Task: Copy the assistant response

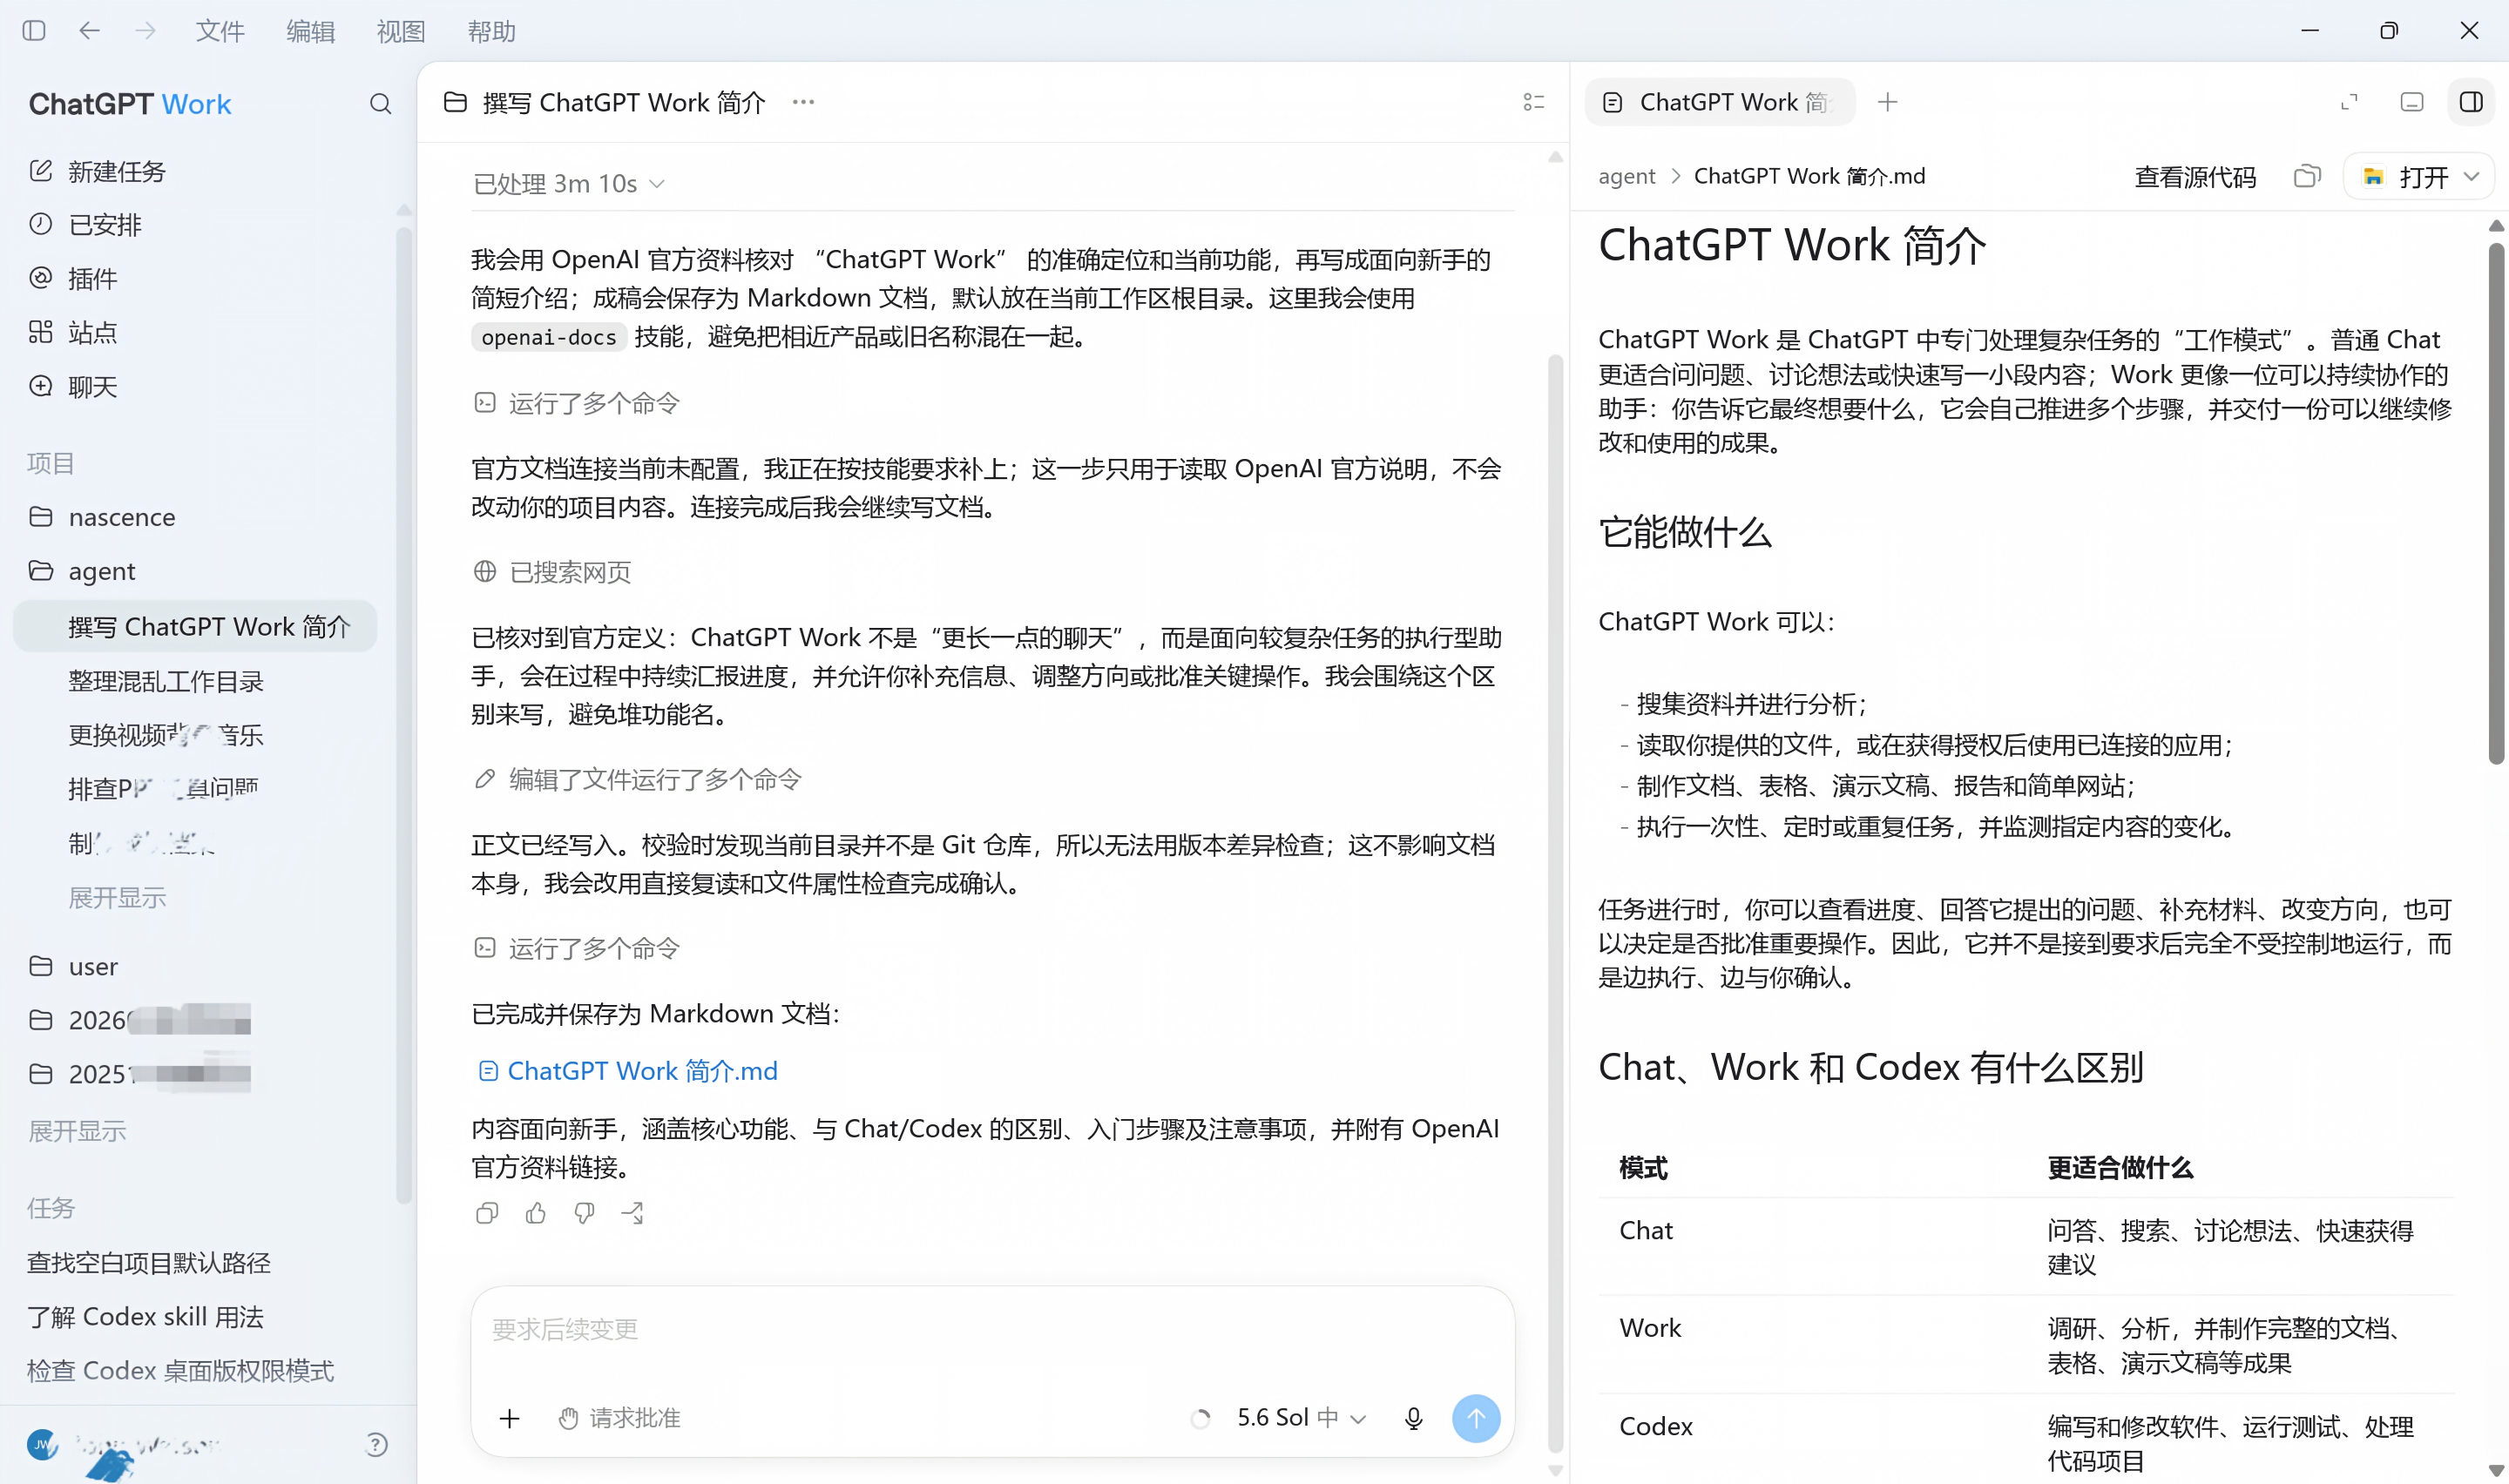Action: pyautogui.click(x=487, y=1213)
